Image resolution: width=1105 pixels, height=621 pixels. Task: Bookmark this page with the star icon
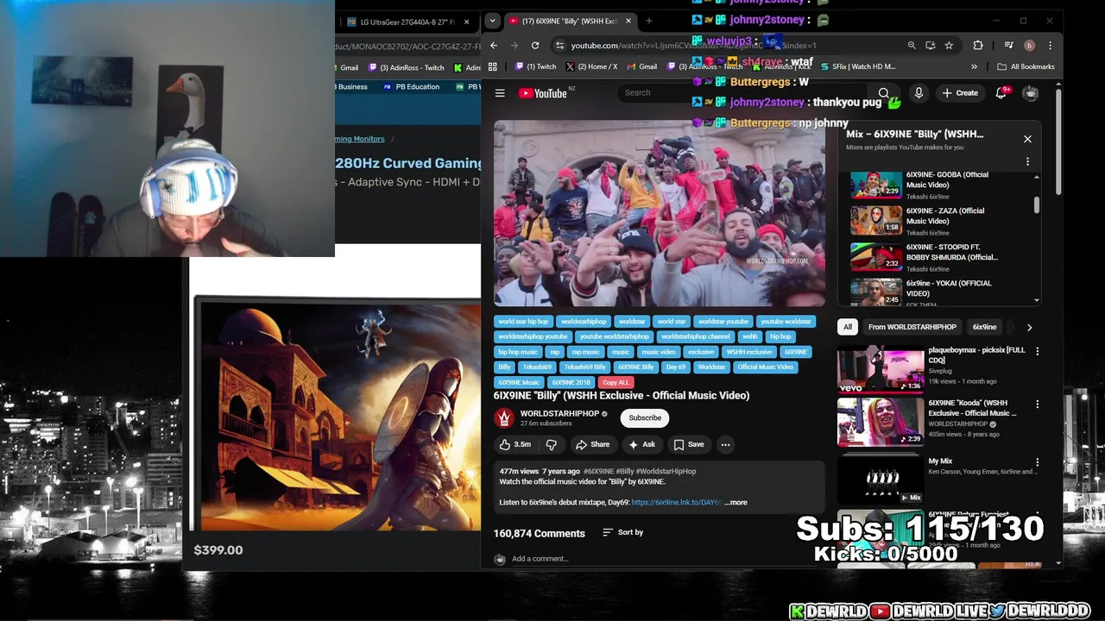pyautogui.click(x=949, y=45)
